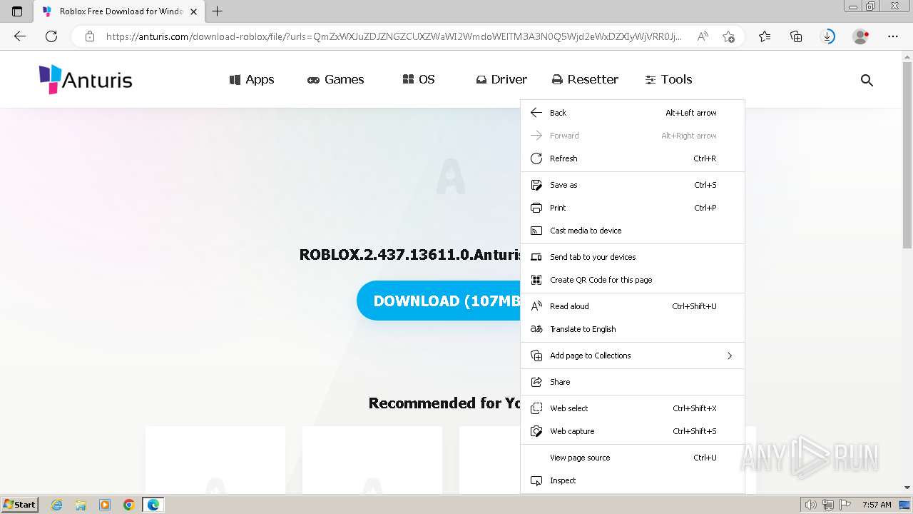Open the browser profile avatar
The height and width of the screenshot is (514, 913).
click(x=861, y=36)
